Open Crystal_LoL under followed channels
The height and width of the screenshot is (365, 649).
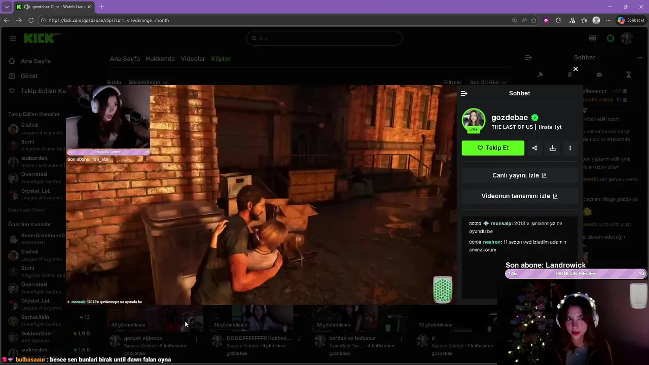point(37,194)
